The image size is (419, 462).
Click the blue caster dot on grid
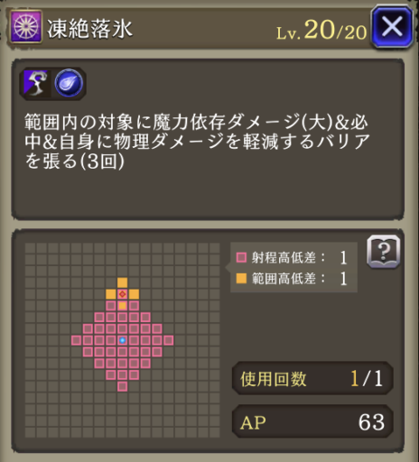[x=122, y=340]
